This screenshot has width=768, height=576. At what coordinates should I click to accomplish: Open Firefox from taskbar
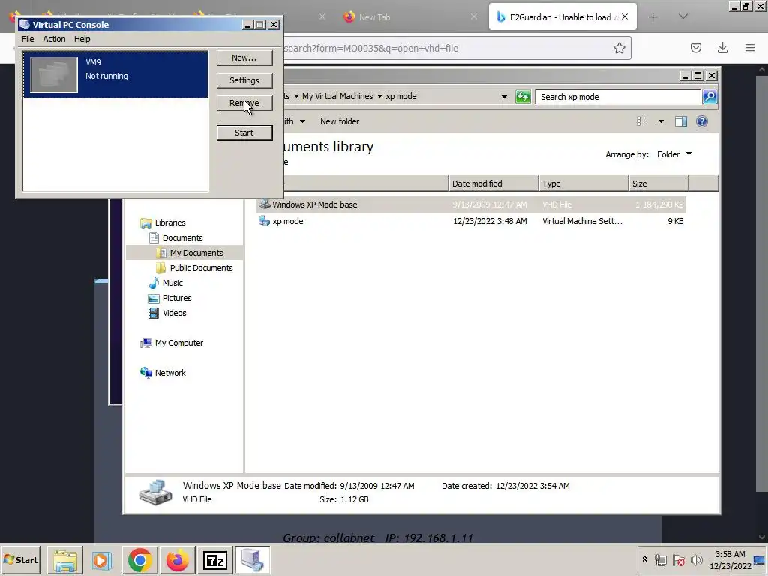tap(177, 560)
